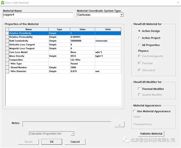Select the Active Design radio button
Image resolution: width=181 pixels, height=148 pixels.
pyautogui.click(x=139, y=31)
